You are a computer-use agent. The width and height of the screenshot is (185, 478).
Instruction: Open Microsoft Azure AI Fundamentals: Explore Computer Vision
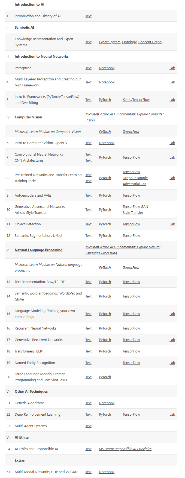[125, 114]
